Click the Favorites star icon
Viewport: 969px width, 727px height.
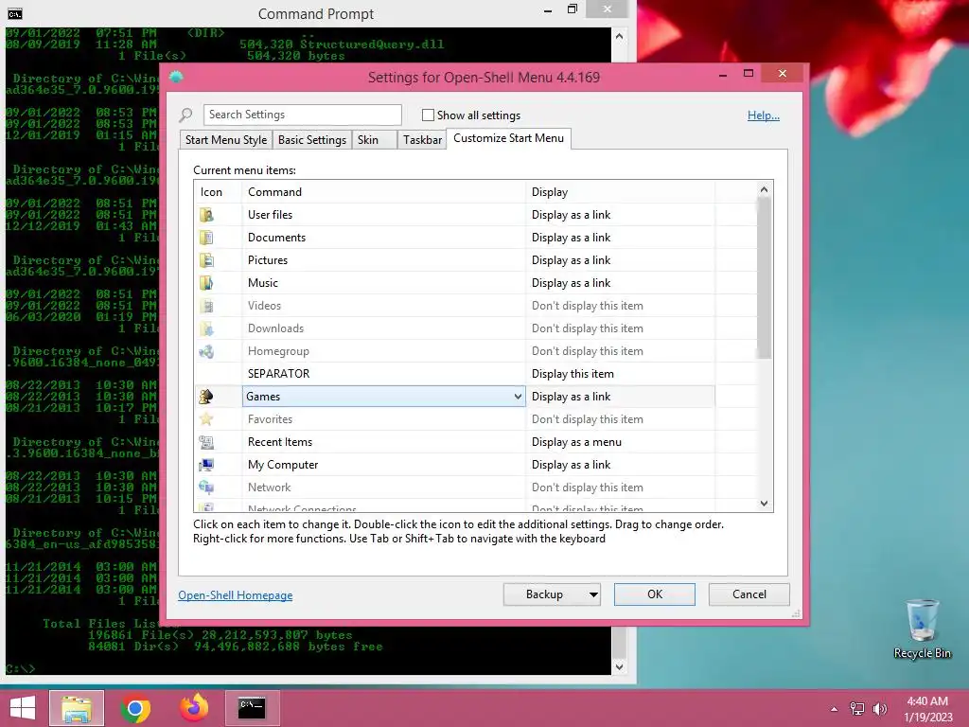click(206, 419)
